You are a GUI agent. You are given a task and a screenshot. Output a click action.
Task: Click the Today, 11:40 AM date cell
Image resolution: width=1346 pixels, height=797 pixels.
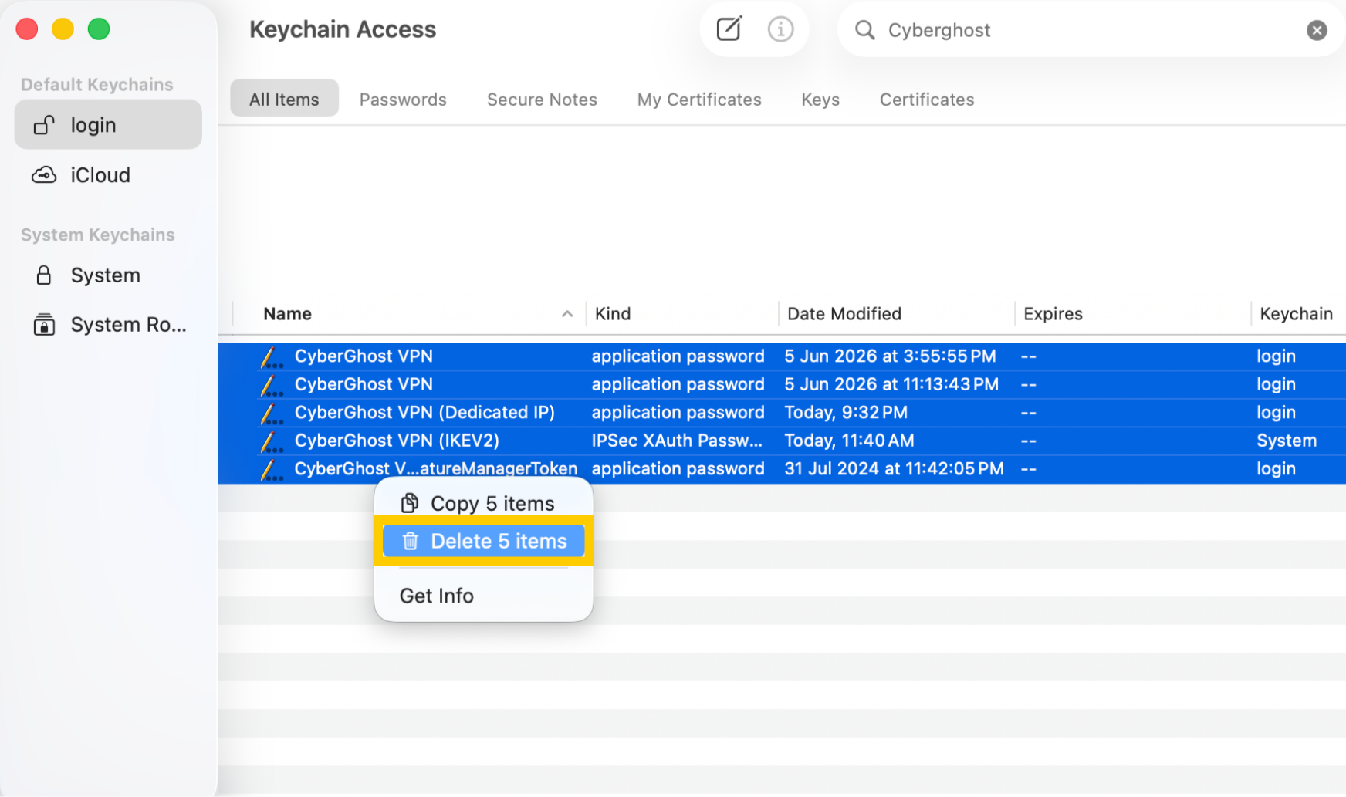click(849, 441)
